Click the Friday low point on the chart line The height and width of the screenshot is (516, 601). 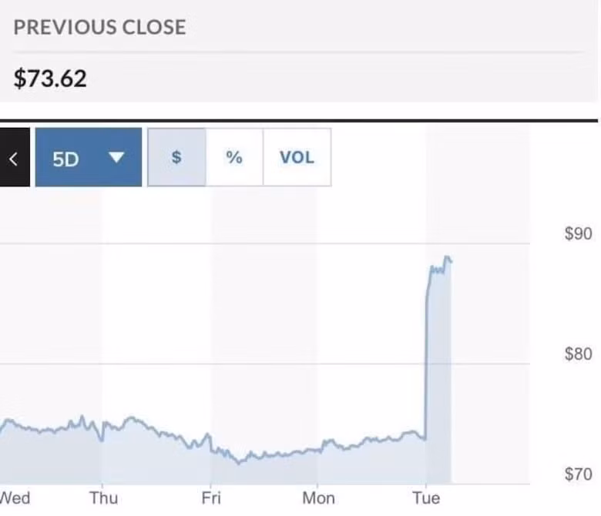pos(240,462)
